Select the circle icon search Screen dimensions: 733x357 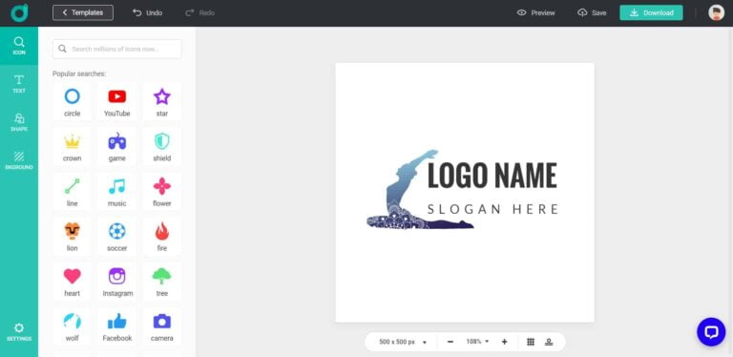click(72, 102)
